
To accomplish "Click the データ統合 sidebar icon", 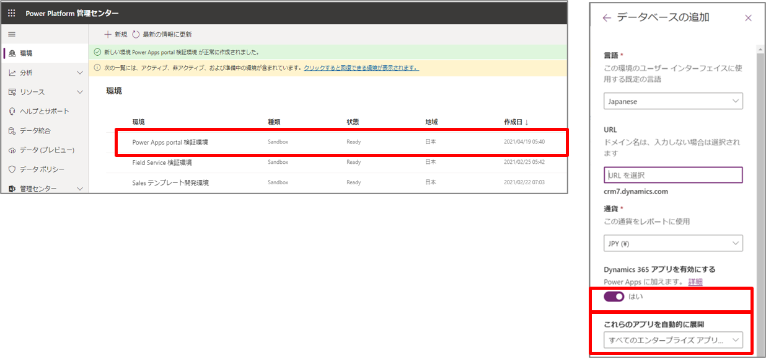I will point(12,130).
